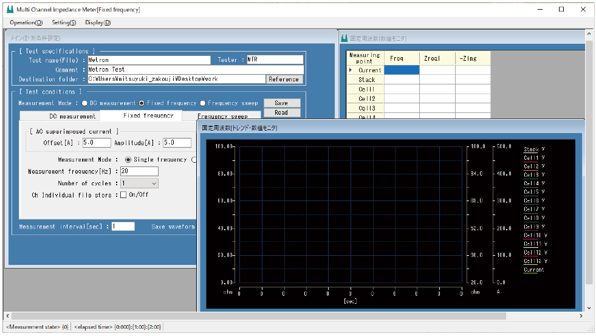Viewport: 596px width, 336px height.
Task: Click the row indicator arrow beside Current
Action: tap(351, 70)
